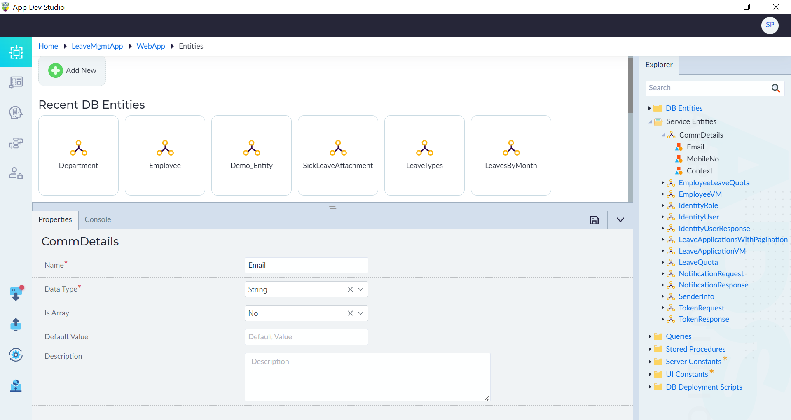Viewport: 791px width, 420px height.
Task: Open the Stored Procedures folder
Action: pyautogui.click(x=695, y=349)
